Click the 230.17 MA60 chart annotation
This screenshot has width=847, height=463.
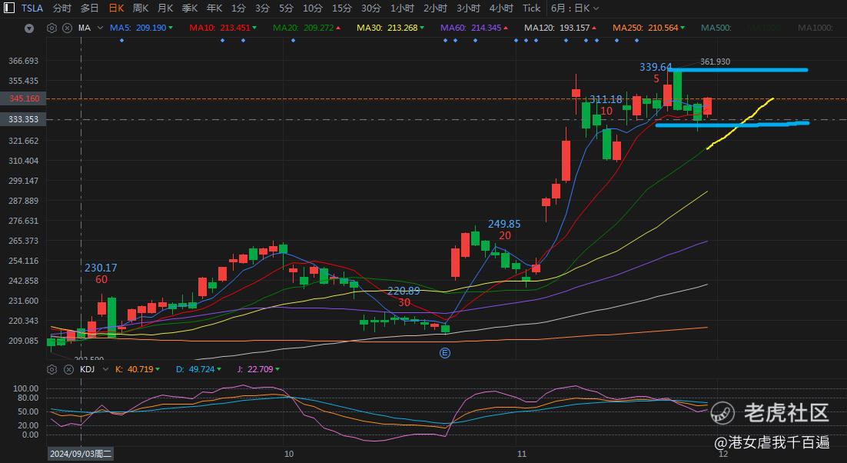coord(101,268)
